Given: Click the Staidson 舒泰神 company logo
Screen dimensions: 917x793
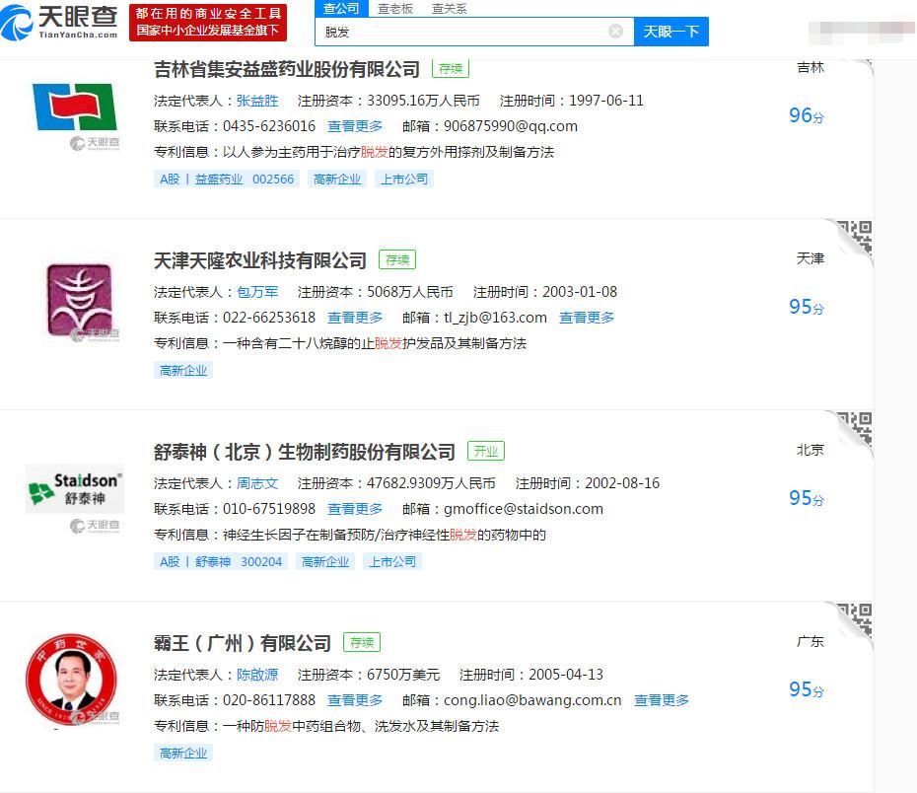Looking at the screenshot, I should tap(75, 489).
